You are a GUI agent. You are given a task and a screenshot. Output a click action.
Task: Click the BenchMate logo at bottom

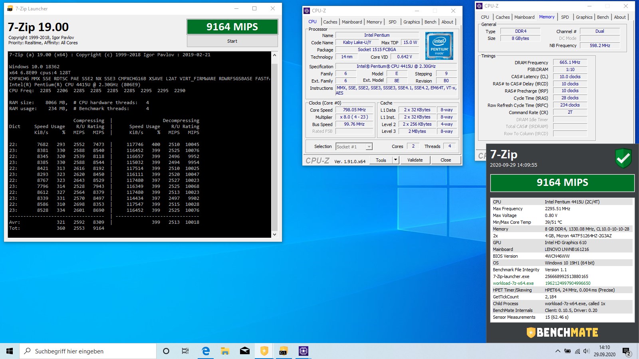[x=562, y=332]
